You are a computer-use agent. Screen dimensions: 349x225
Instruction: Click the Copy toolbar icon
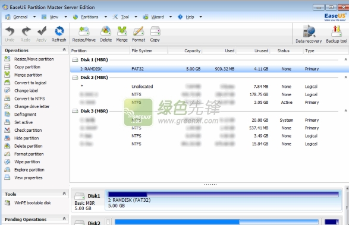click(x=155, y=34)
